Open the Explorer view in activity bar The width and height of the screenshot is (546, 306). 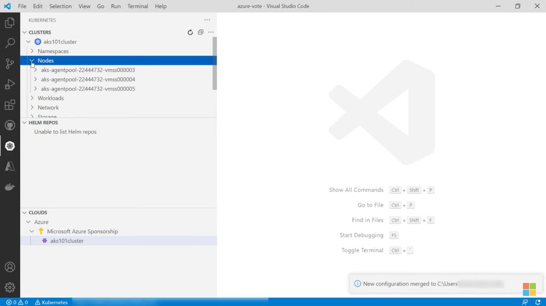click(x=10, y=22)
